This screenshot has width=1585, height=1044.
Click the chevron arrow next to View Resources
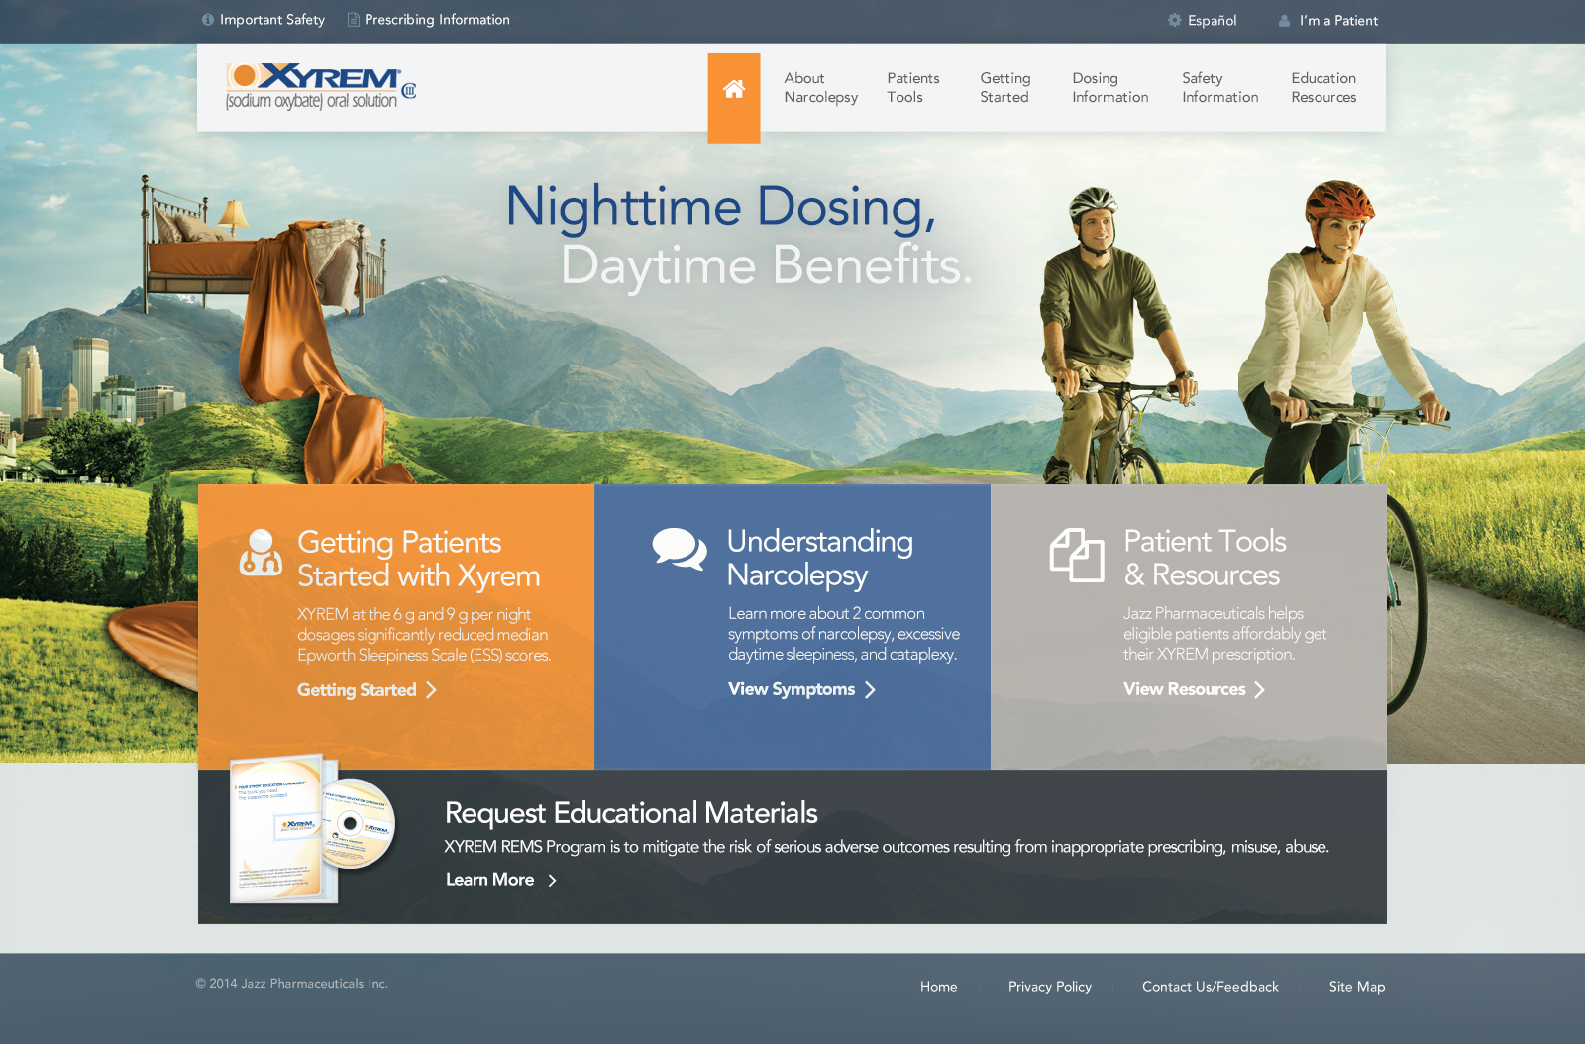tap(1259, 689)
